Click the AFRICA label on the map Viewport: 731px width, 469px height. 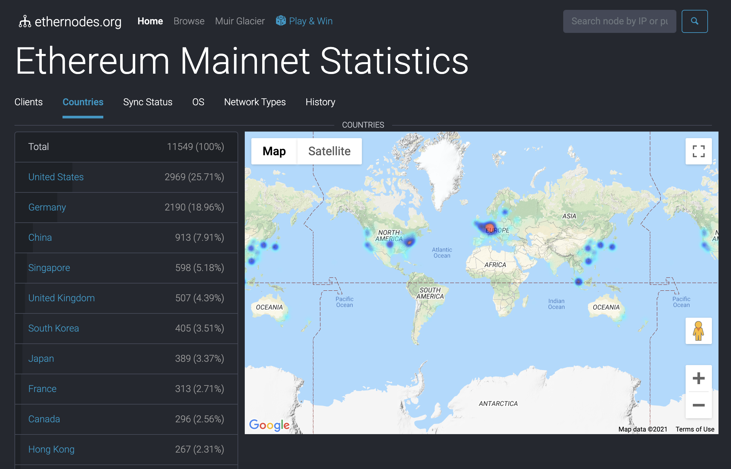[x=495, y=265]
